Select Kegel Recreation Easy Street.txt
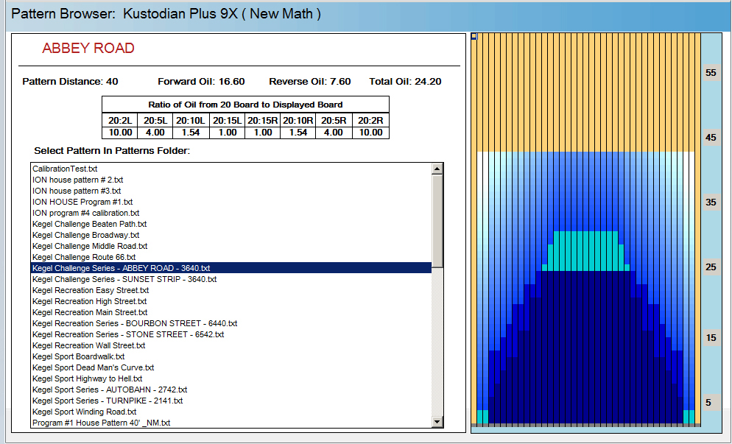Image resolution: width=732 pixels, height=444 pixels. (x=91, y=290)
